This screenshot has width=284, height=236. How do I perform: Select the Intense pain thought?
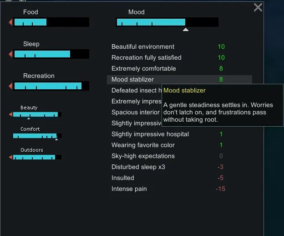(x=129, y=189)
